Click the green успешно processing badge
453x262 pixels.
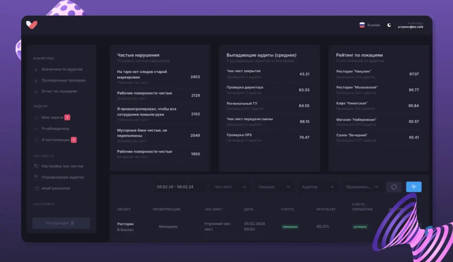click(360, 227)
